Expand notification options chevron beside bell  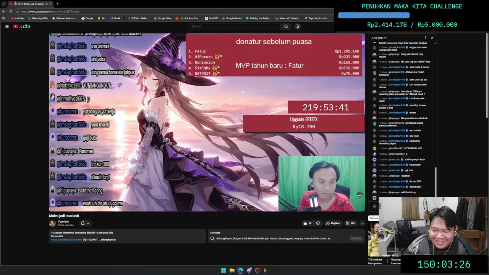coord(88,223)
